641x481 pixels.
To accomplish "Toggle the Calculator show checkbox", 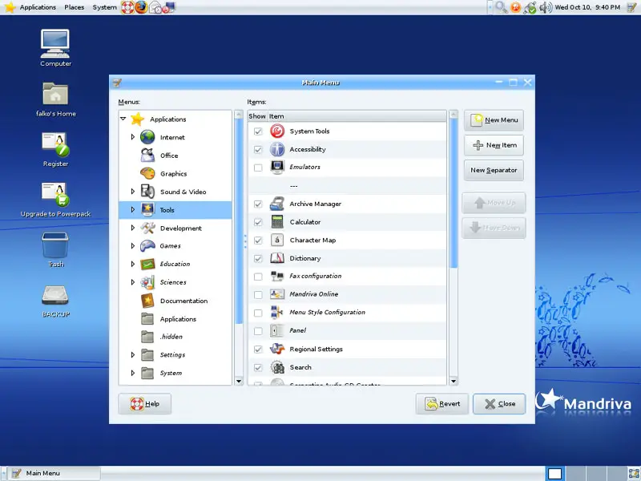I will click(258, 222).
